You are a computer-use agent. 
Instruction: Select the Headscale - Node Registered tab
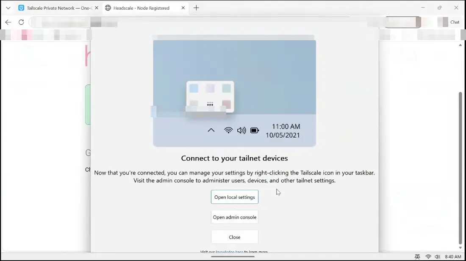pos(141,8)
